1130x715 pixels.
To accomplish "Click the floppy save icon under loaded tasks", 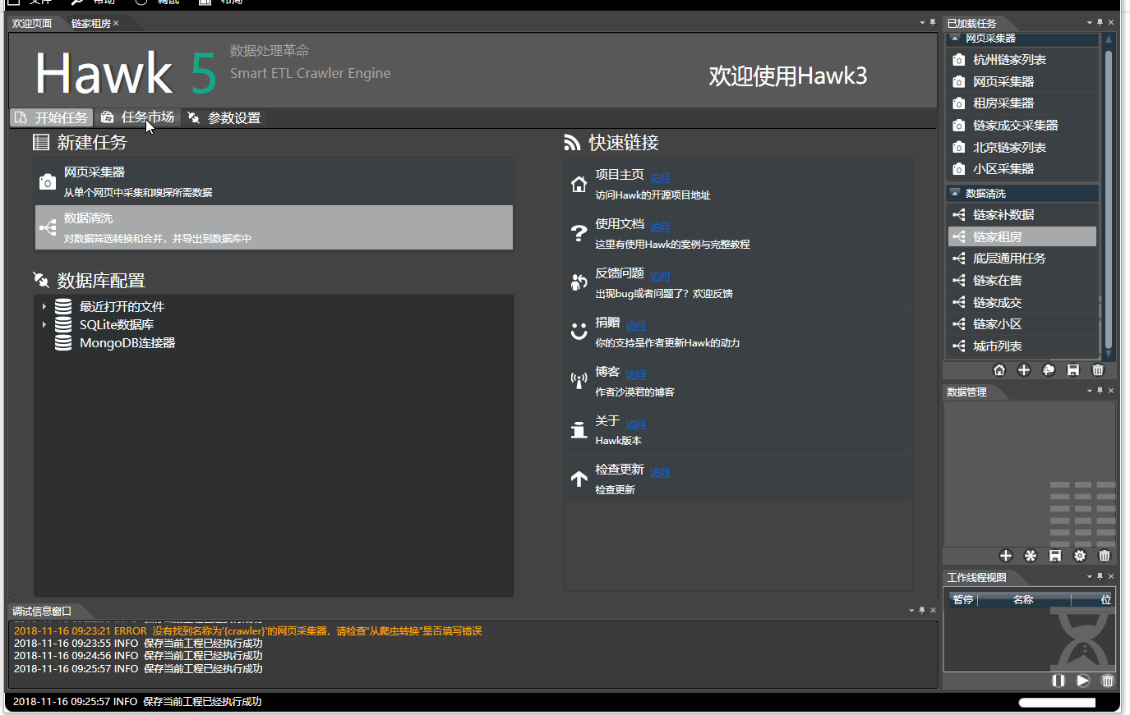I will coord(1073,370).
